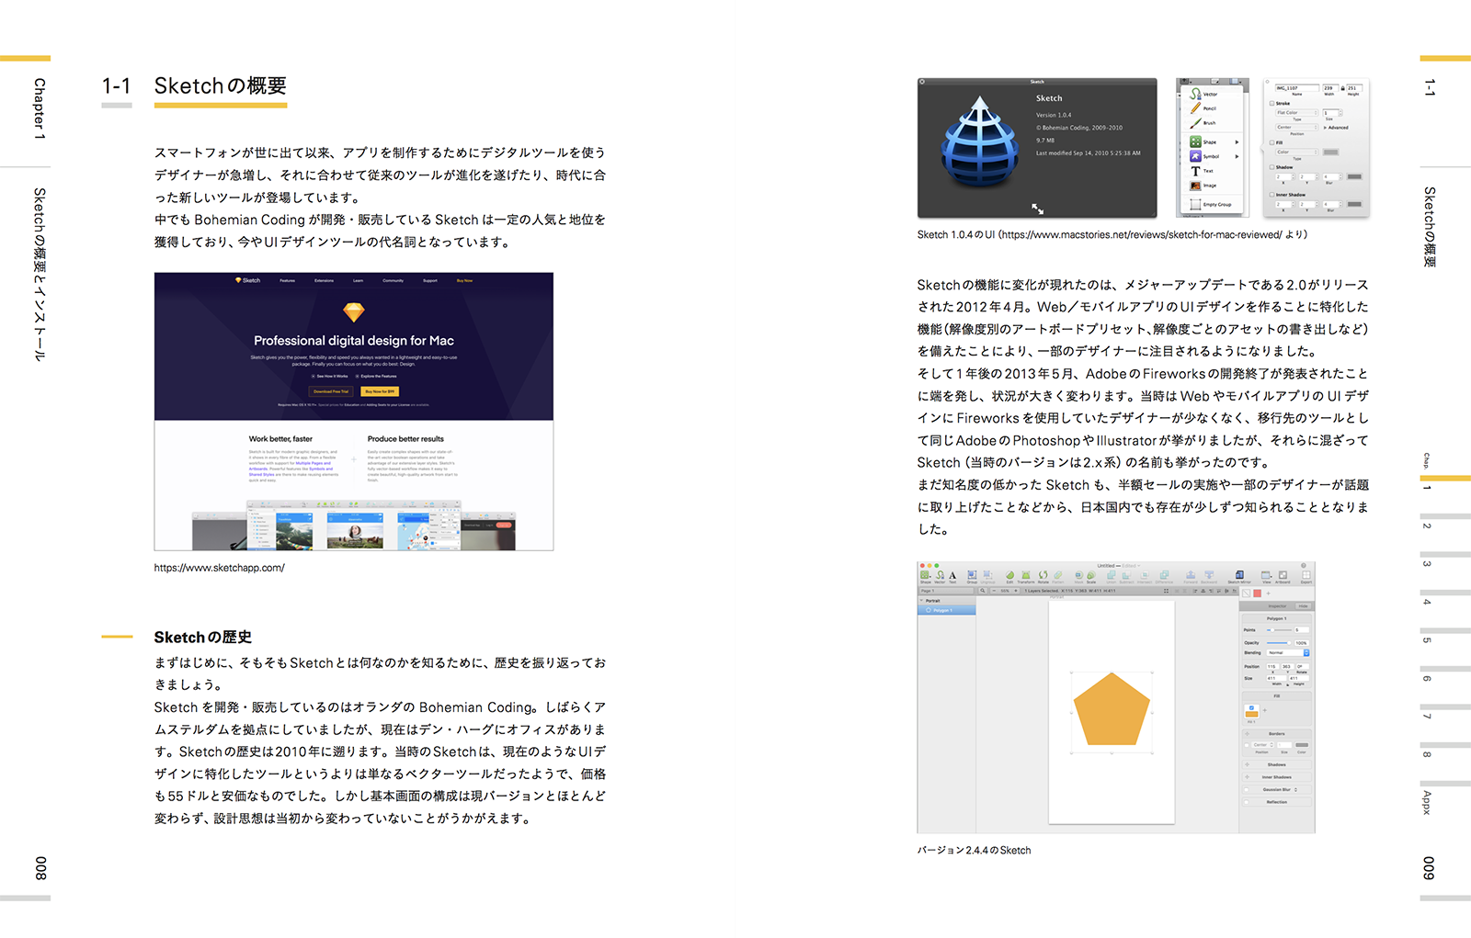Viewport: 1471px width, 938px height.
Task: Enable the Gaussian Blur checkbox
Action: tap(1247, 790)
